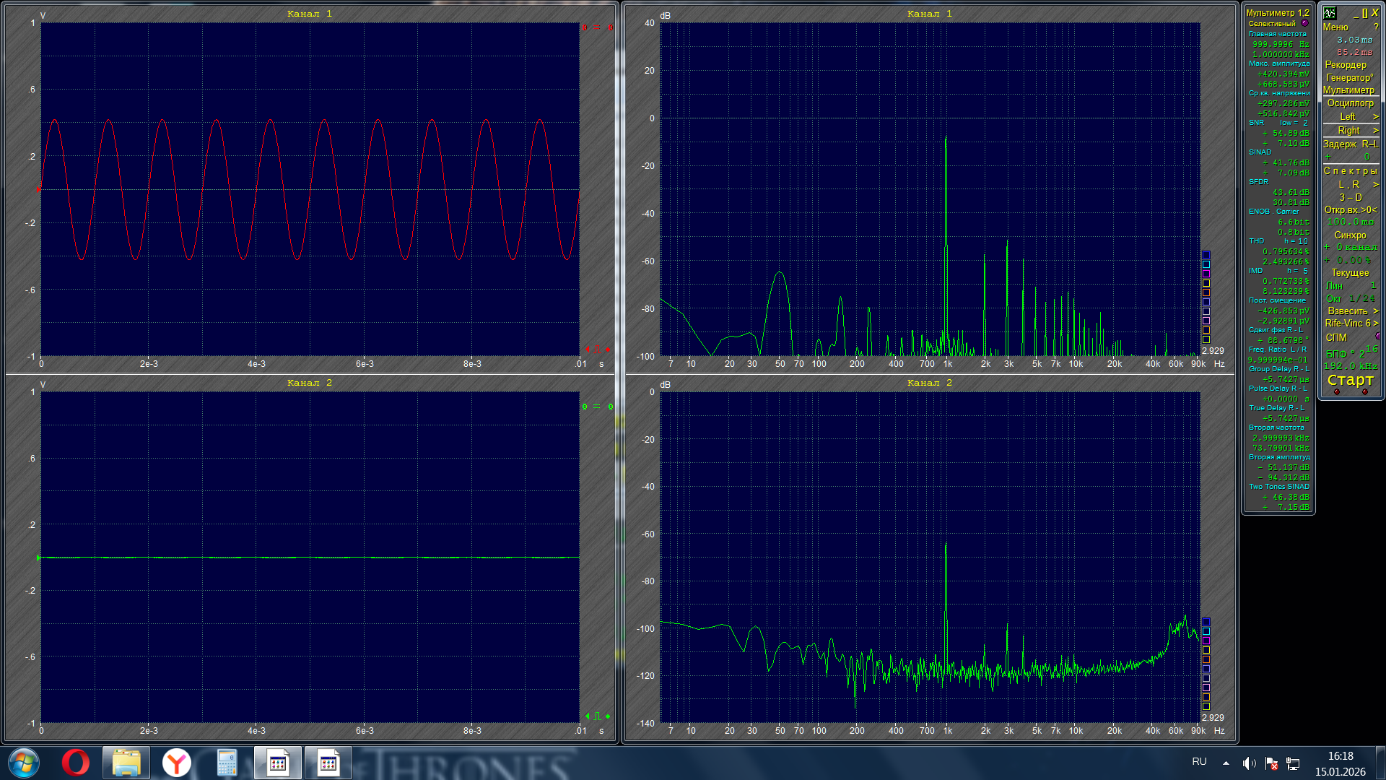Click red trigger icon in Канал 1 oscillogram
Image resolution: width=1386 pixels, height=780 pixels.
(x=597, y=350)
